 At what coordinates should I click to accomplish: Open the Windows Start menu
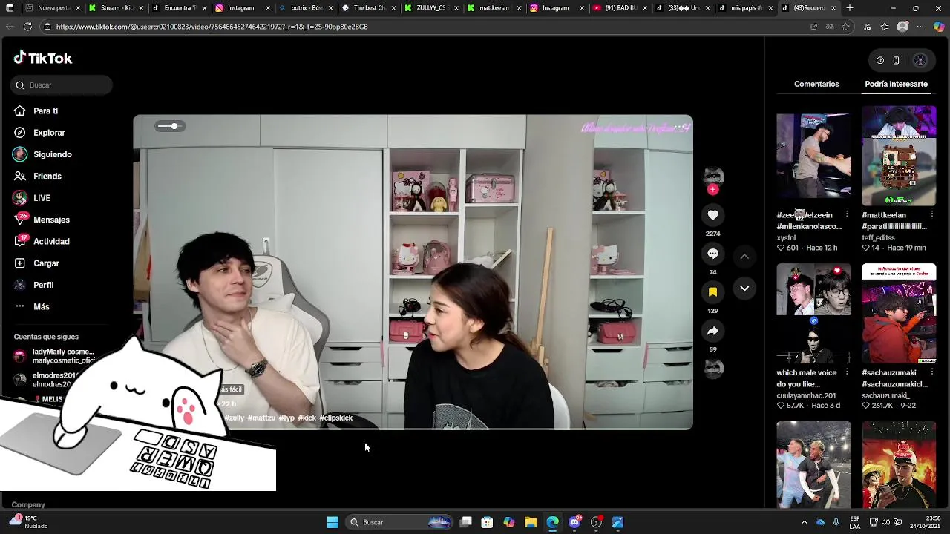tap(332, 522)
